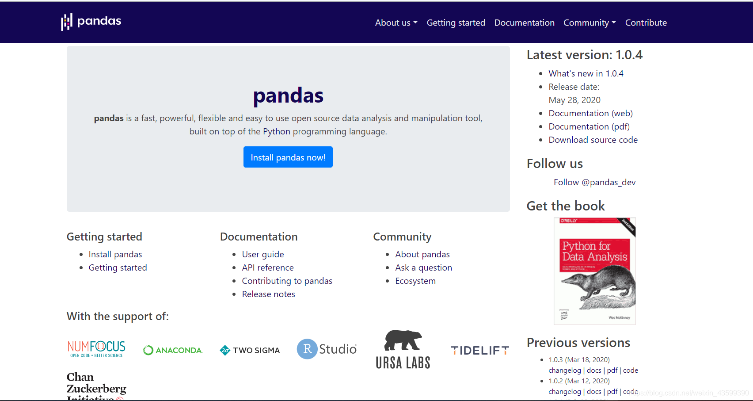Image resolution: width=753 pixels, height=401 pixels.
Task: Expand the About us dropdown
Action: tap(396, 23)
